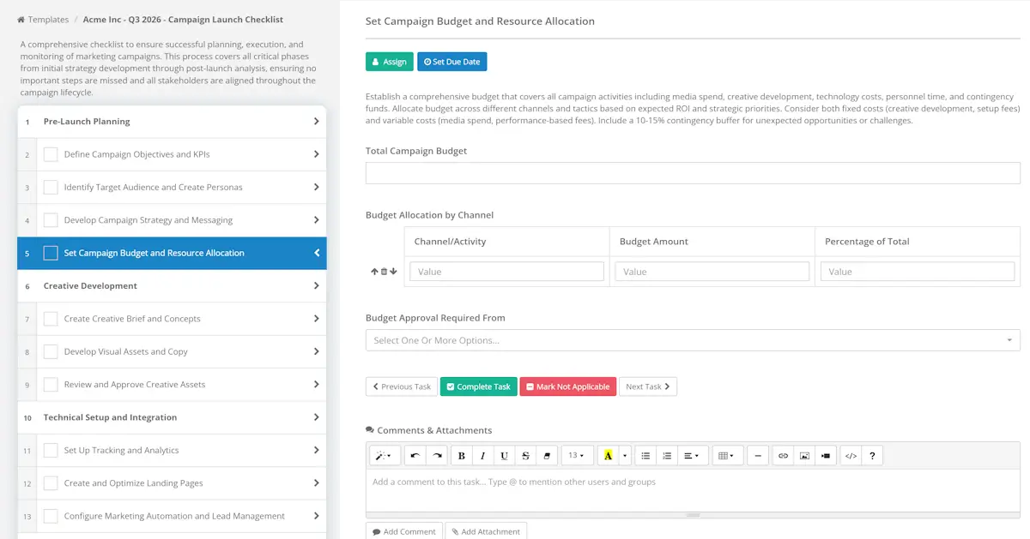The image size is (1030, 539).
Task: Move the channel row down with the arrow icon
Action: coord(393,271)
